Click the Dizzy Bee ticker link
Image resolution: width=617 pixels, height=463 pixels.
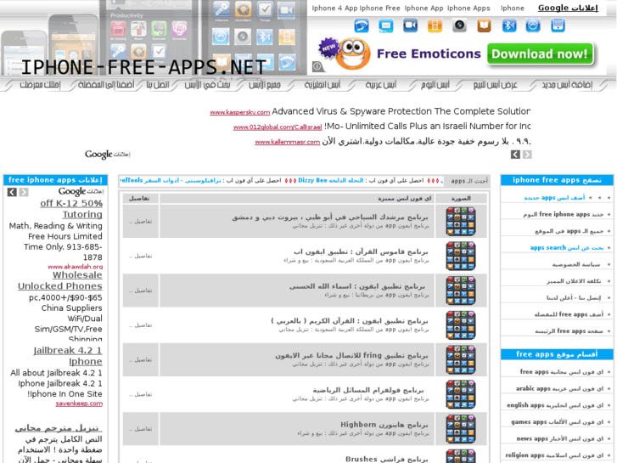(330, 180)
